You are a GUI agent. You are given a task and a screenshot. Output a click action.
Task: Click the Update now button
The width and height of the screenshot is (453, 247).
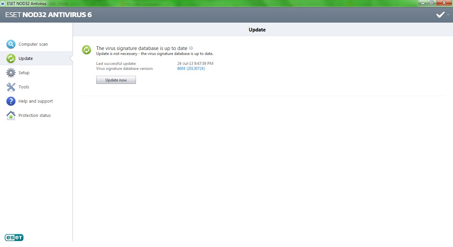116,80
